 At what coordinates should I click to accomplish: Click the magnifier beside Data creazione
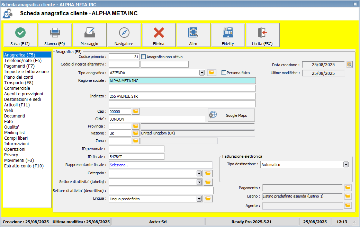tap(349, 64)
